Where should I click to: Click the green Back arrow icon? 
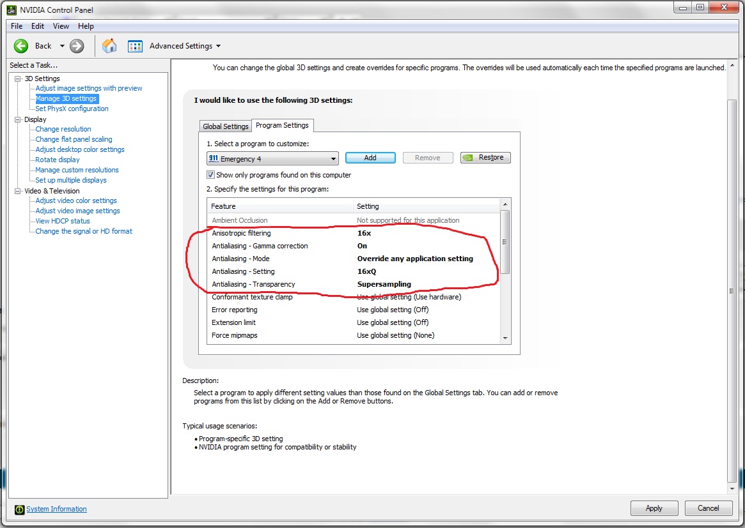pos(21,46)
